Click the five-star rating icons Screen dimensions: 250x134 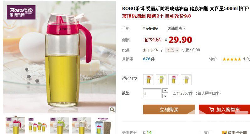click(x=231, y=59)
